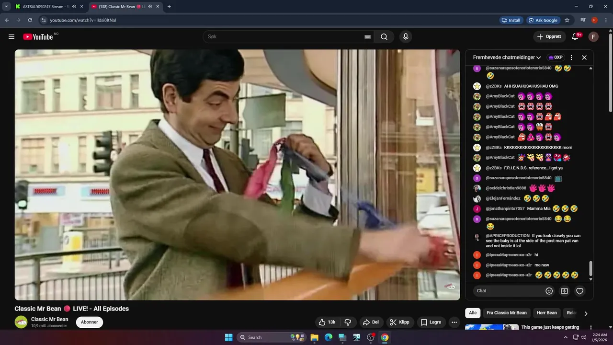Mute the ASTRAL5090247 Stream tab audio
Viewport: 613px width, 345px height.
[74, 7]
